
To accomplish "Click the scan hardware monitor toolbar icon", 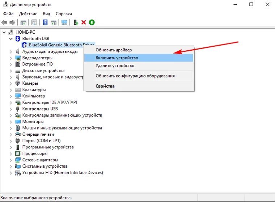I will click(x=64, y=22).
